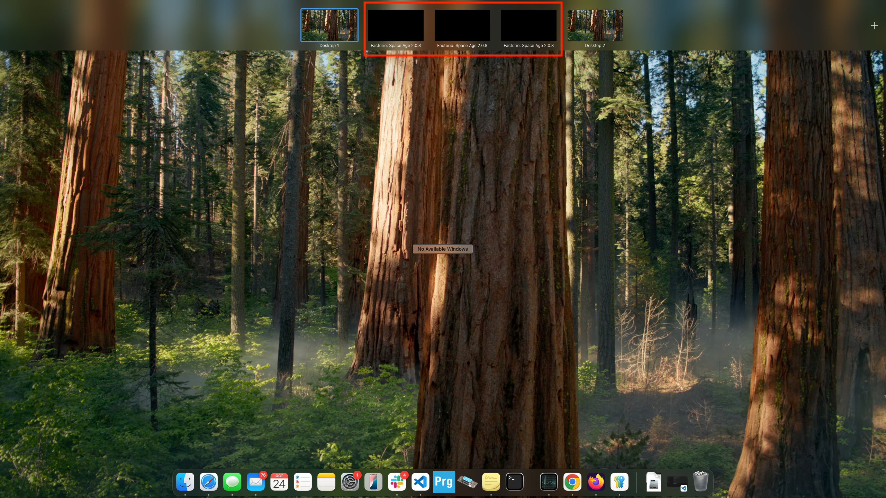Switch to the Desktop 2 space
The height and width of the screenshot is (498, 886).
(x=595, y=25)
